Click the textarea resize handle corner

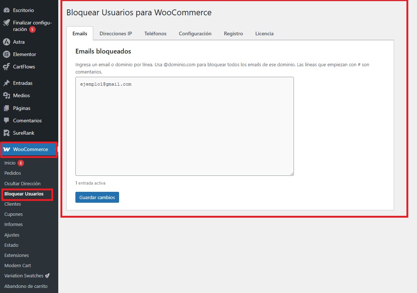point(292,174)
